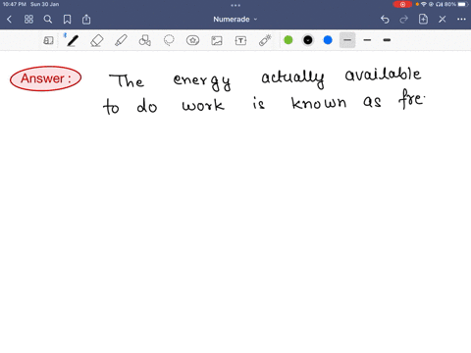Select the medium stroke width
This screenshot has width=471, height=353.
pyautogui.click(x=367, y=40)
